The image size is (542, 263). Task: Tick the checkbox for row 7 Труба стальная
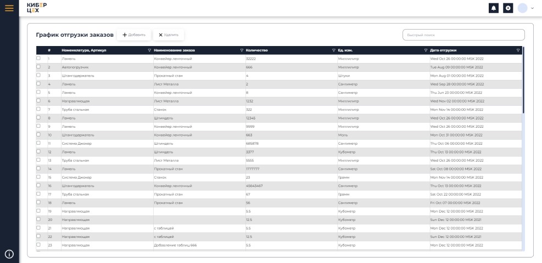click(x=38, y=109)
